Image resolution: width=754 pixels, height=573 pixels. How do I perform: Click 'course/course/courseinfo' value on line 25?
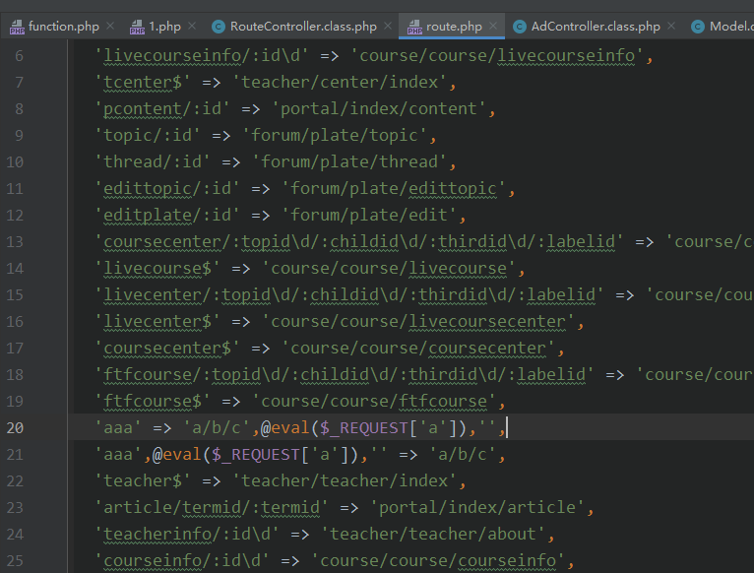point(438,560)
